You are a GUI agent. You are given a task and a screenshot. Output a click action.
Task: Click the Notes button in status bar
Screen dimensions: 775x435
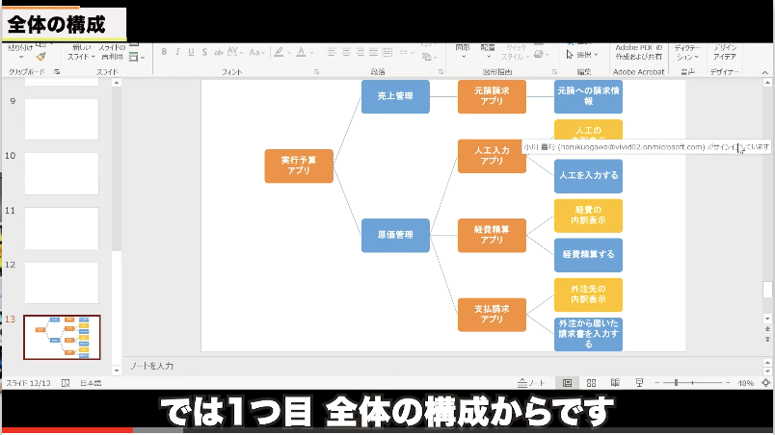pos(532,383)
